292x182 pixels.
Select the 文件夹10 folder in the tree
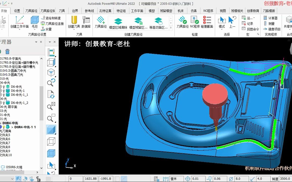[x=6, y=155]
